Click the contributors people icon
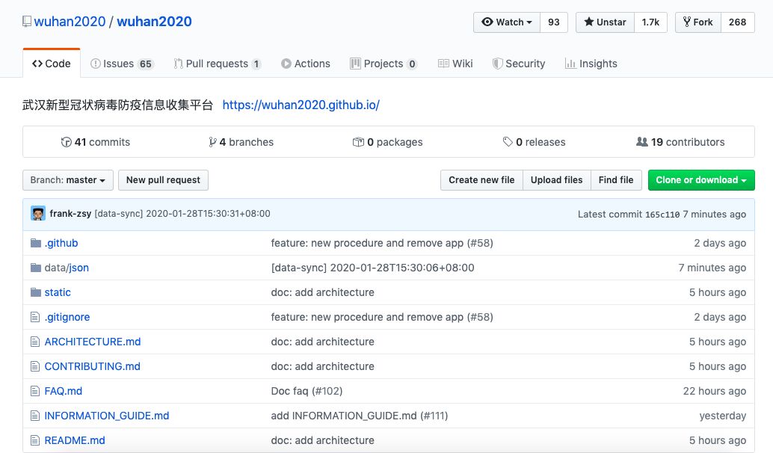 point(641,142)
